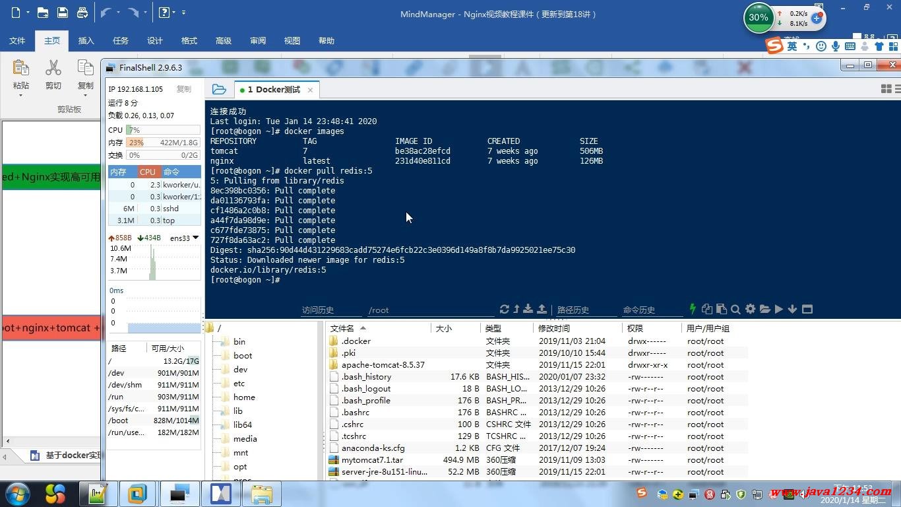
Task: Select the mytomcat7.1.tar file row
Action: click(538, 460)
